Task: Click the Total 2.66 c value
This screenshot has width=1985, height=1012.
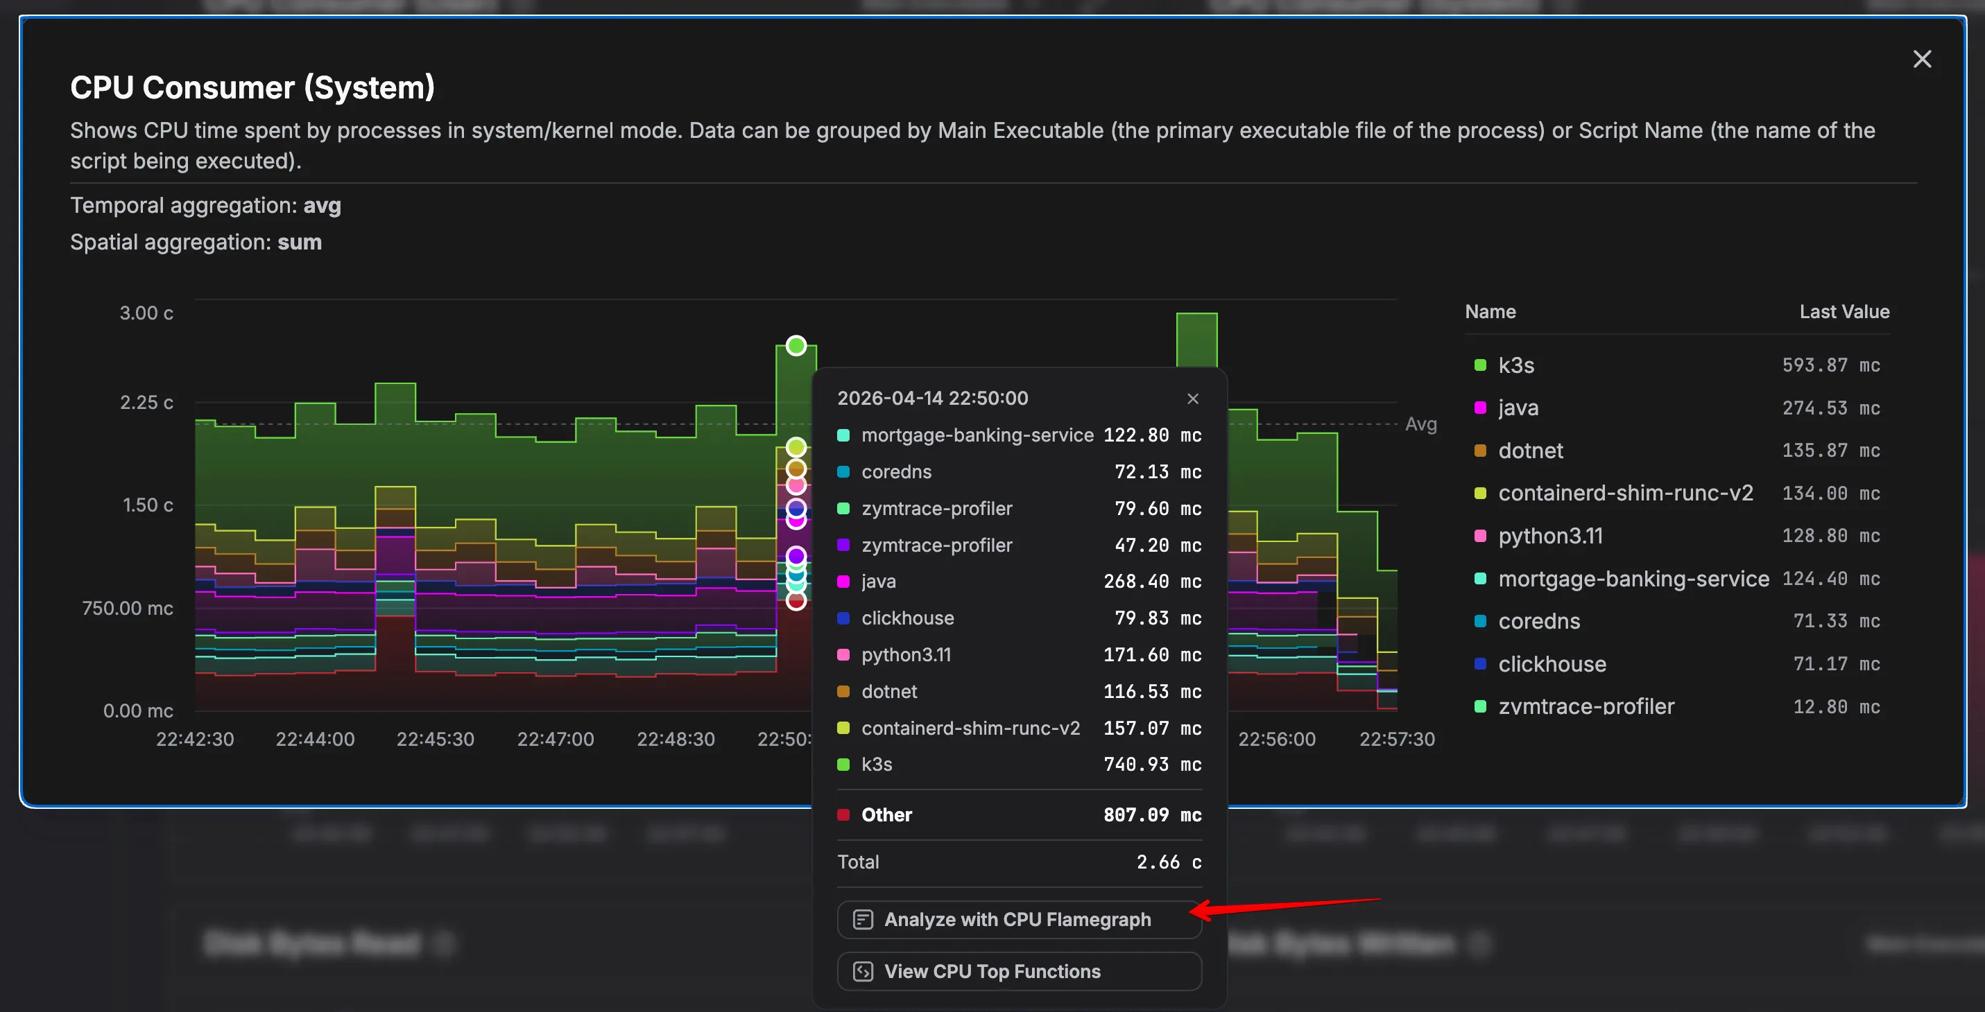Action: point(1169,862)
